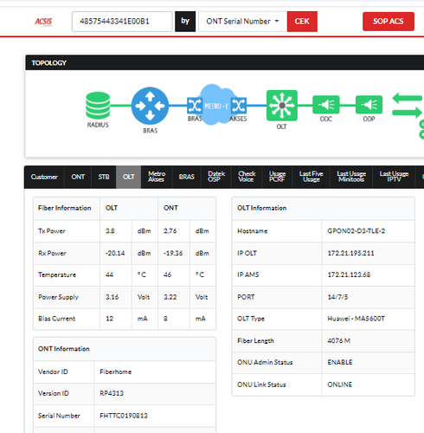Select the RADIUS database icon in topology
Screen dimensions: 424x433
[98, 106]
